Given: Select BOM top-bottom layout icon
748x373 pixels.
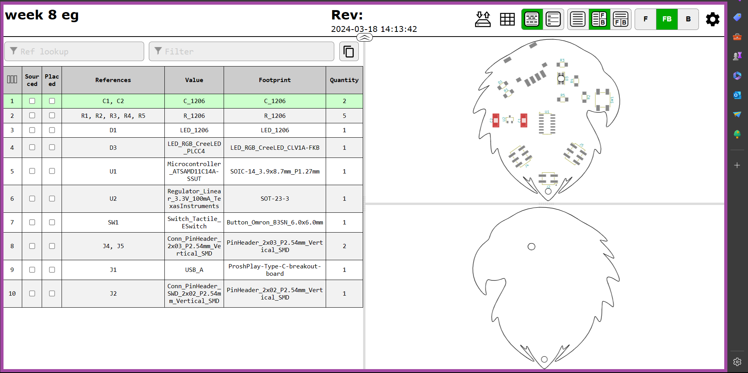Looking at the screenshot, I should (621, 19).
